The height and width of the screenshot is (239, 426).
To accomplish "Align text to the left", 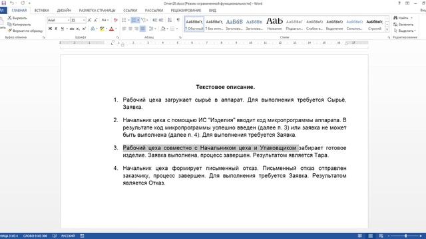I will click(124, 29).
